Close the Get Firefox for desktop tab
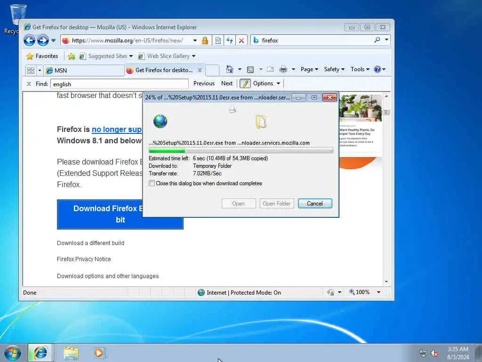 (200, 70)
